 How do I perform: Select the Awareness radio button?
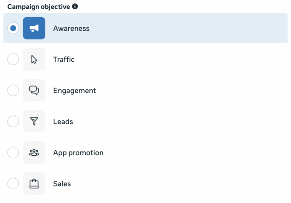point(13,28)
